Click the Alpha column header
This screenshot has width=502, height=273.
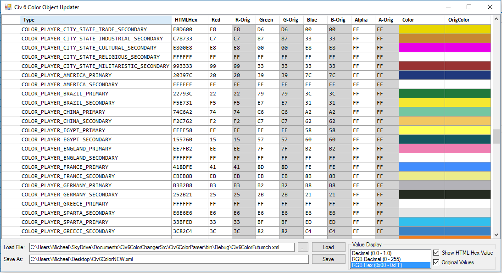(363, 20)
